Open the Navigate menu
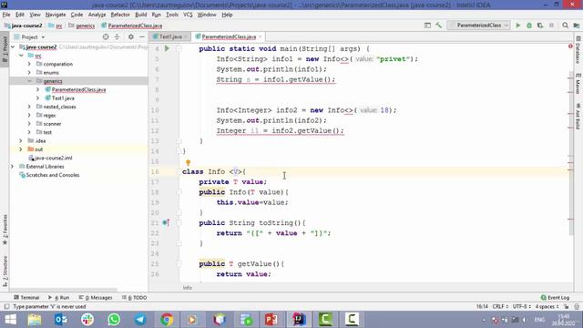This screenshot has height=328, width=583. click(x=56, y=15)
